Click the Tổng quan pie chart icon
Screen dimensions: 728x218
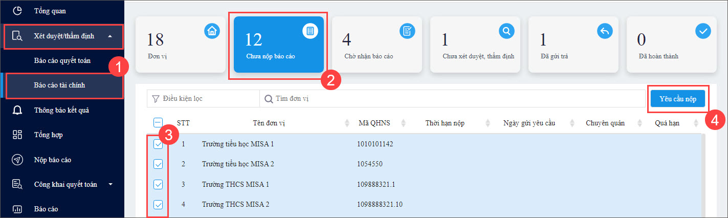coord(17,11)
